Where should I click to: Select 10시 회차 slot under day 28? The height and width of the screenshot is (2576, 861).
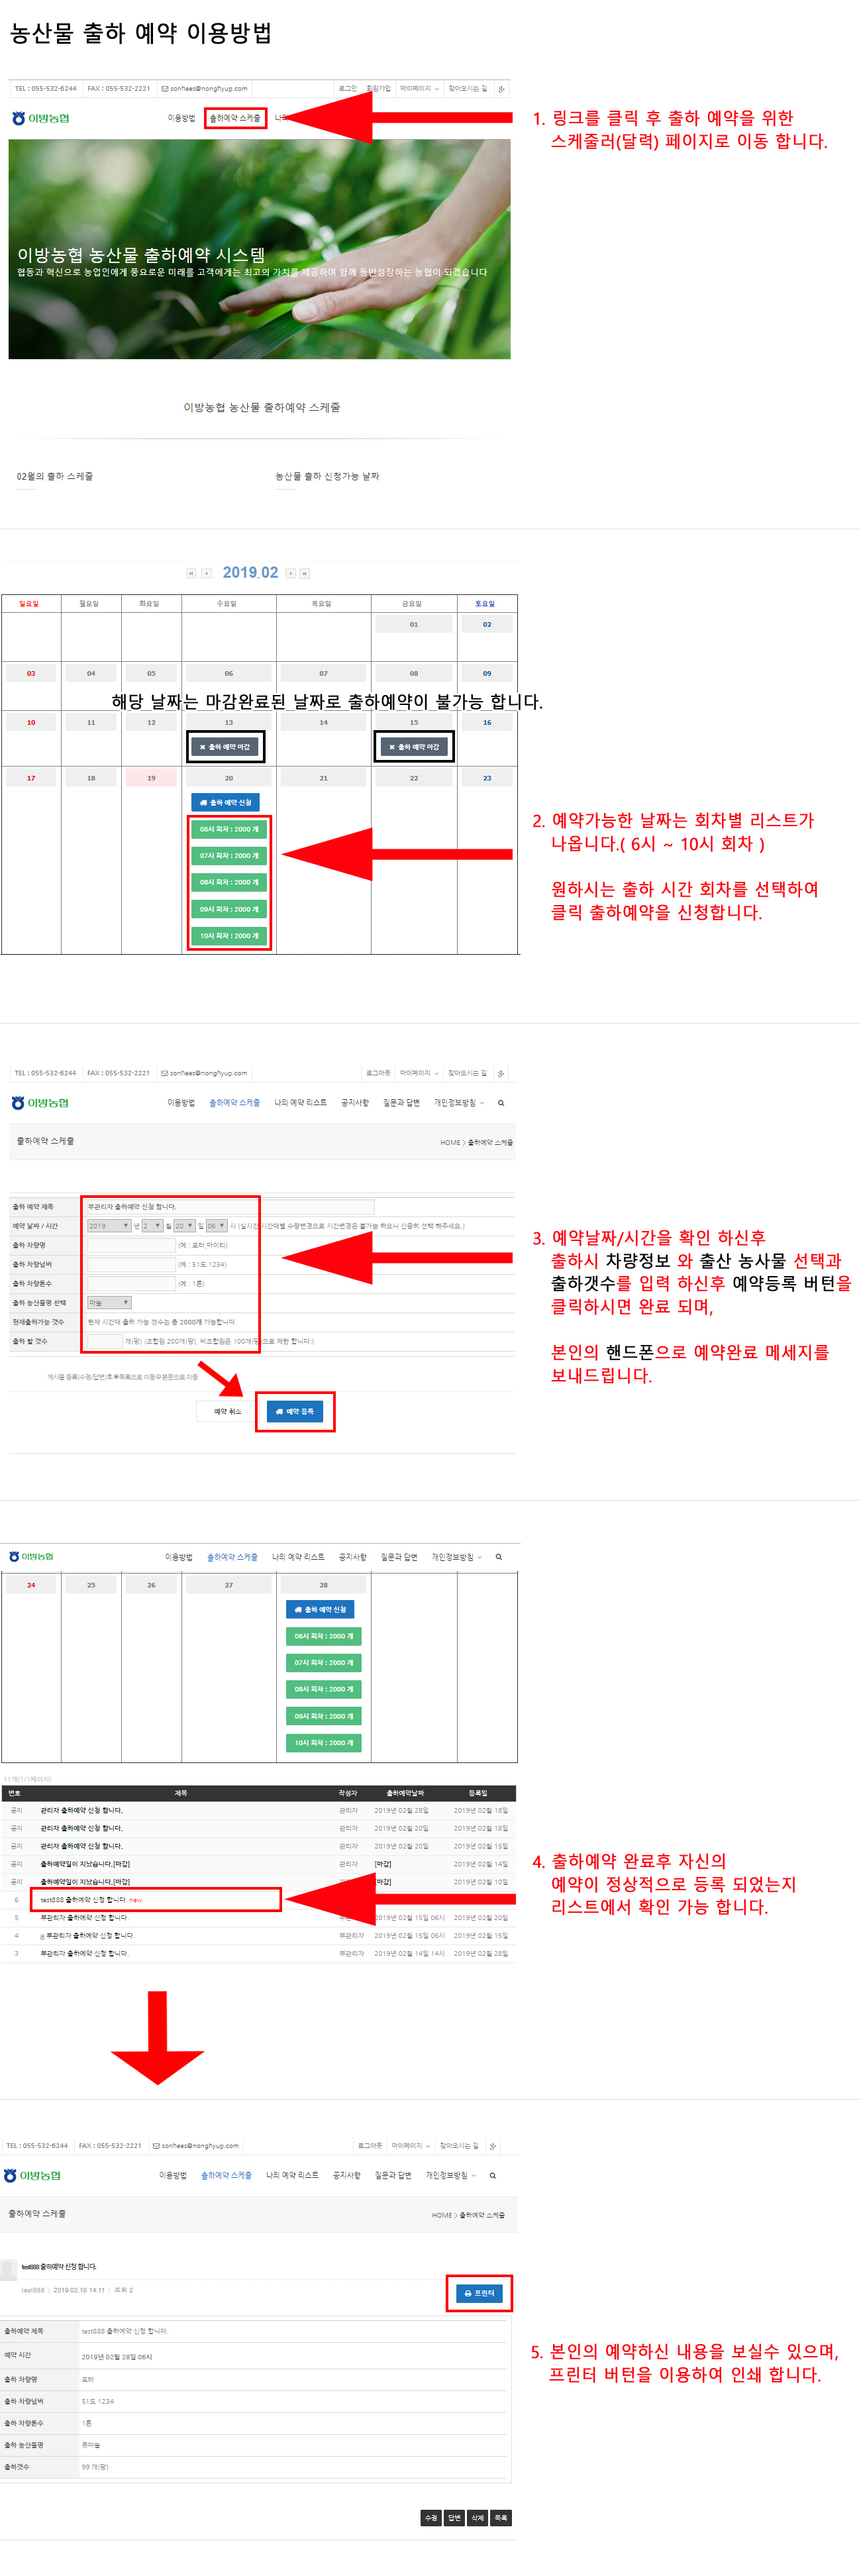324,1743
